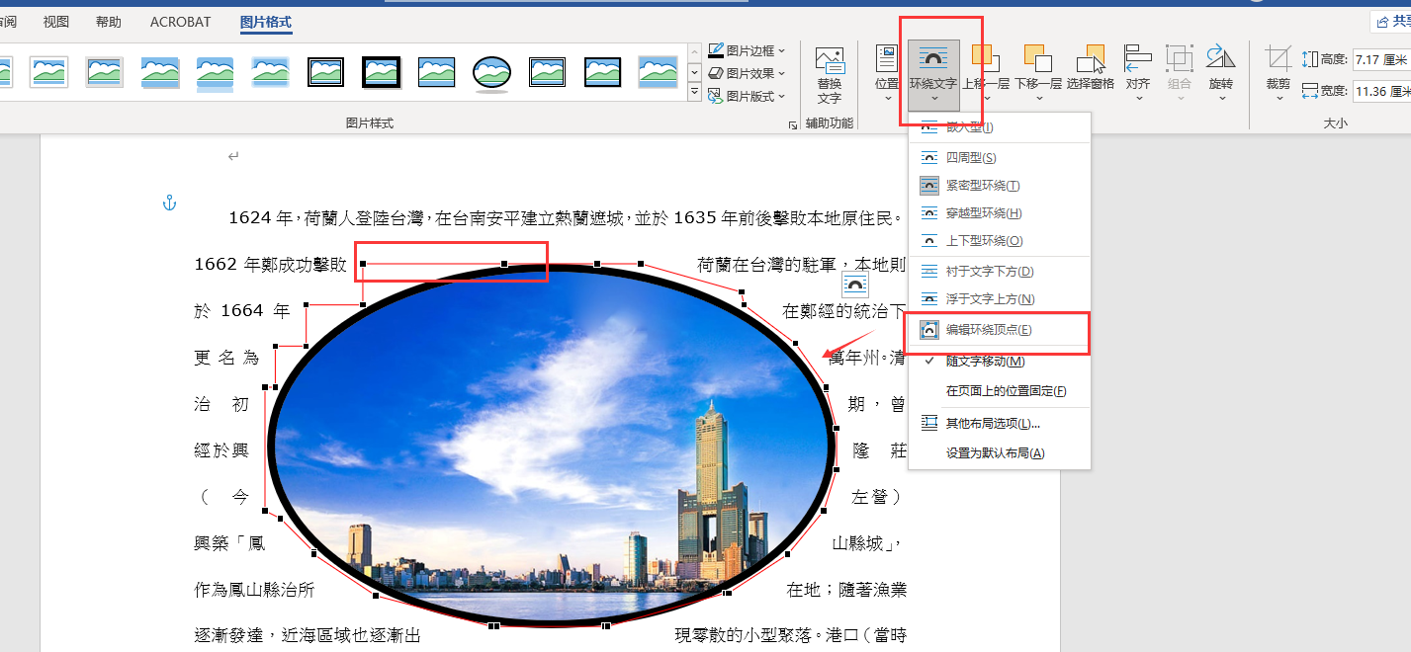1411x652 pixels.
Task: Expand the picture styles gallery fully
Action: tap(693, 93)
